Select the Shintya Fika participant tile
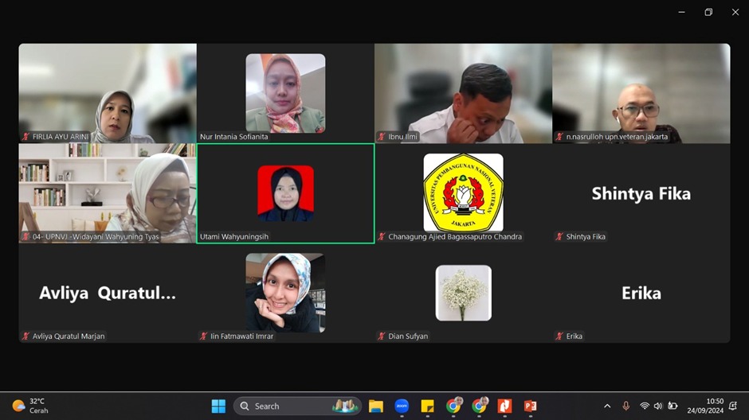 click(x=641, y=193)
